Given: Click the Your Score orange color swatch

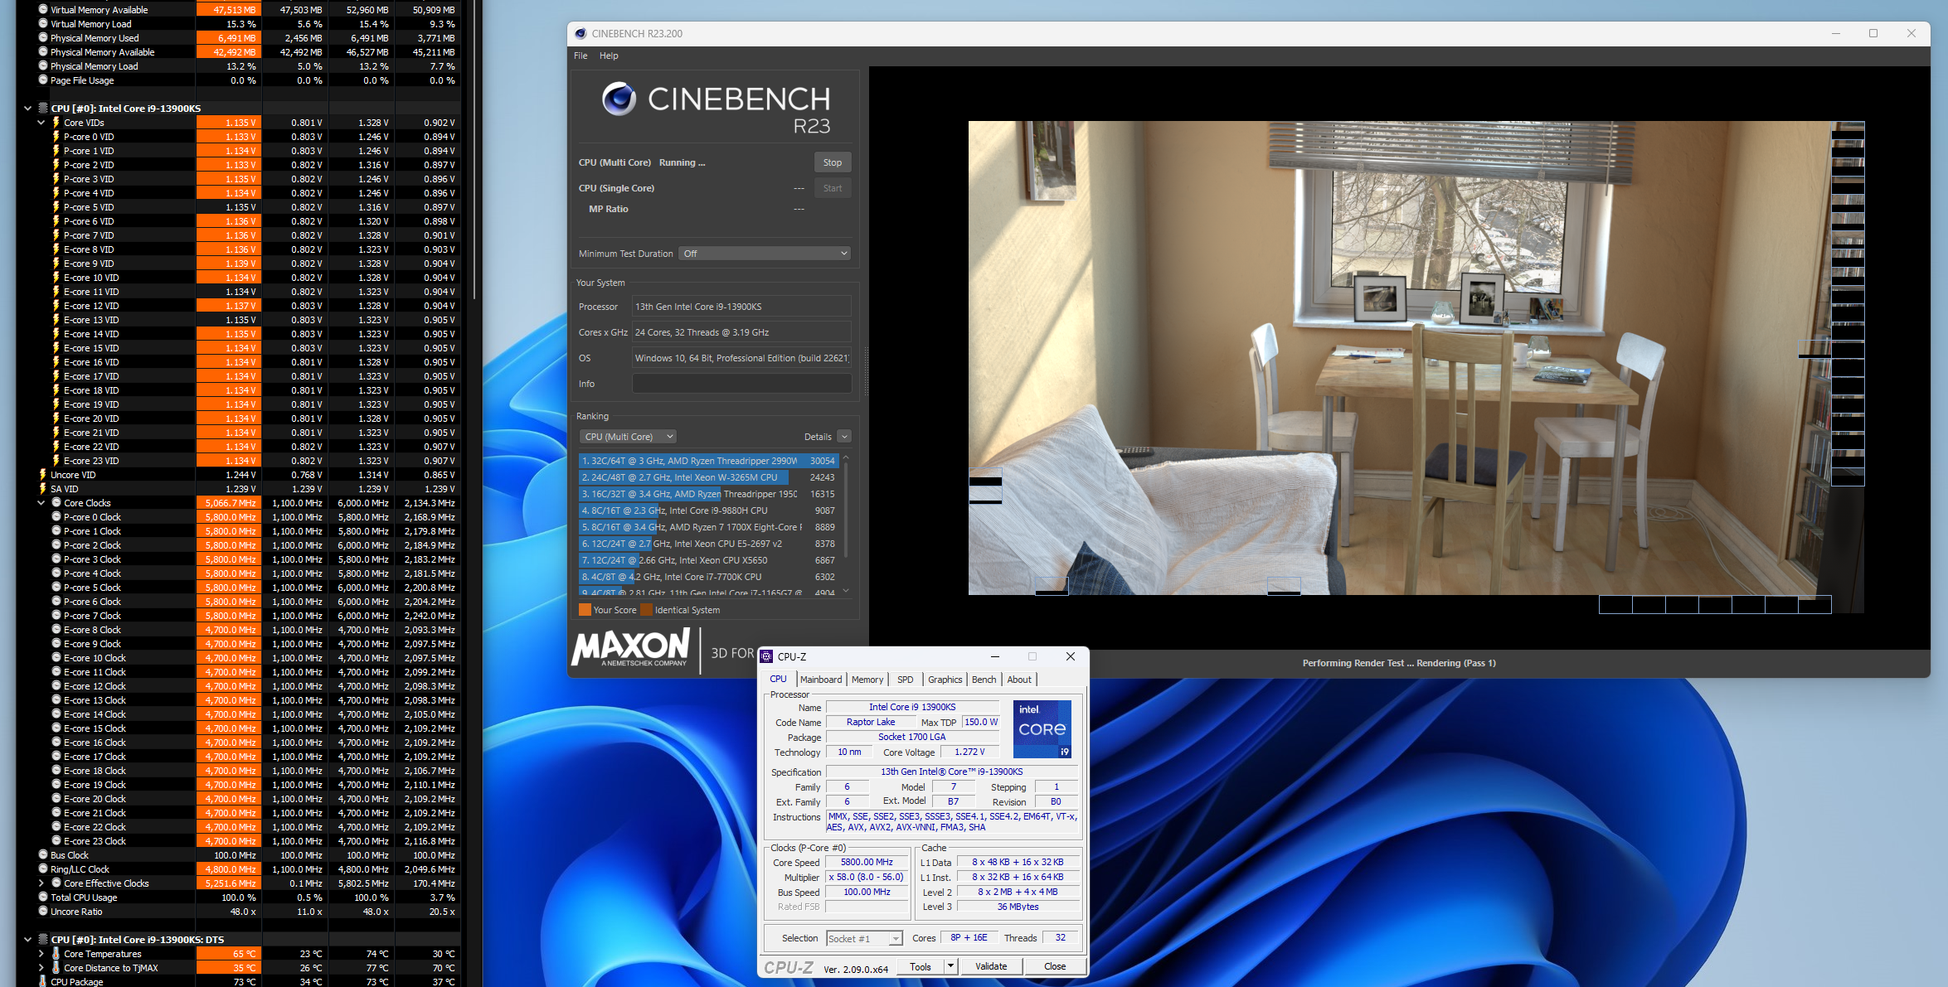Looking at the screenshot, I should point(585,610).
